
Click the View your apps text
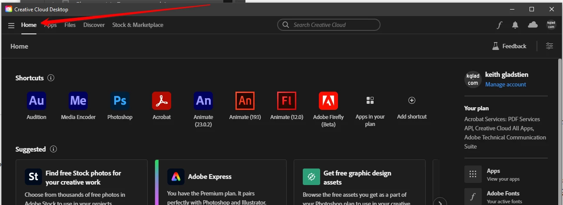point(503,179)
